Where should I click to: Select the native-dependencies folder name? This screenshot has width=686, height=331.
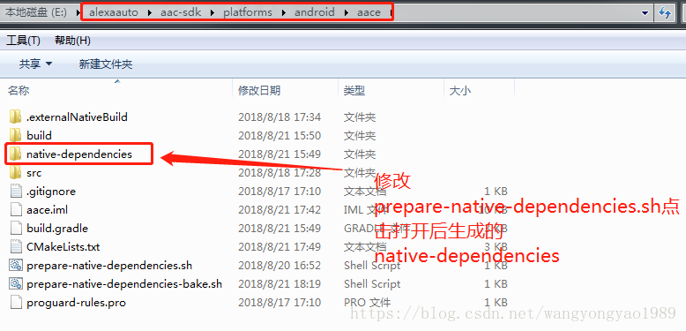click(79, 154)
